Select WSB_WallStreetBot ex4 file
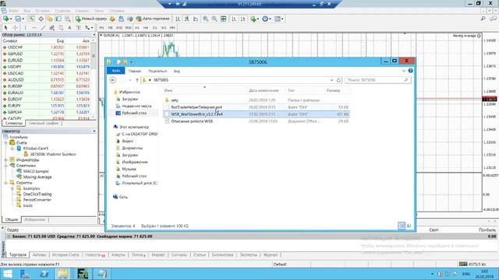Image resolution: width=499 pixels, height=280 pixels. coord(257,114)
